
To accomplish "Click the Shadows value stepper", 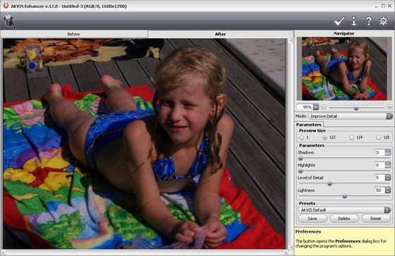I will pyautogui.click(x=388, y=152).
